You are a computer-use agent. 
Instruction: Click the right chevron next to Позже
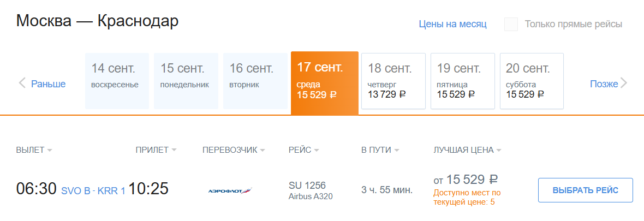click(x=624, y=83)
